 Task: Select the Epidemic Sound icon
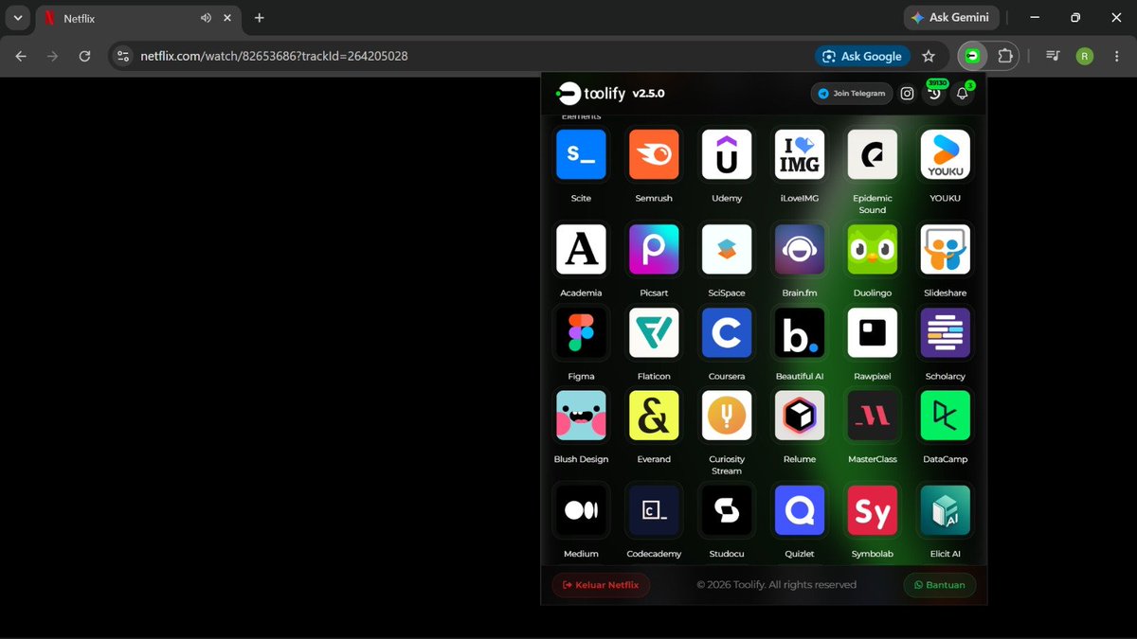pos(873,154)
